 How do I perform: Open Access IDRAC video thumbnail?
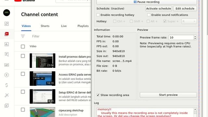43,79
